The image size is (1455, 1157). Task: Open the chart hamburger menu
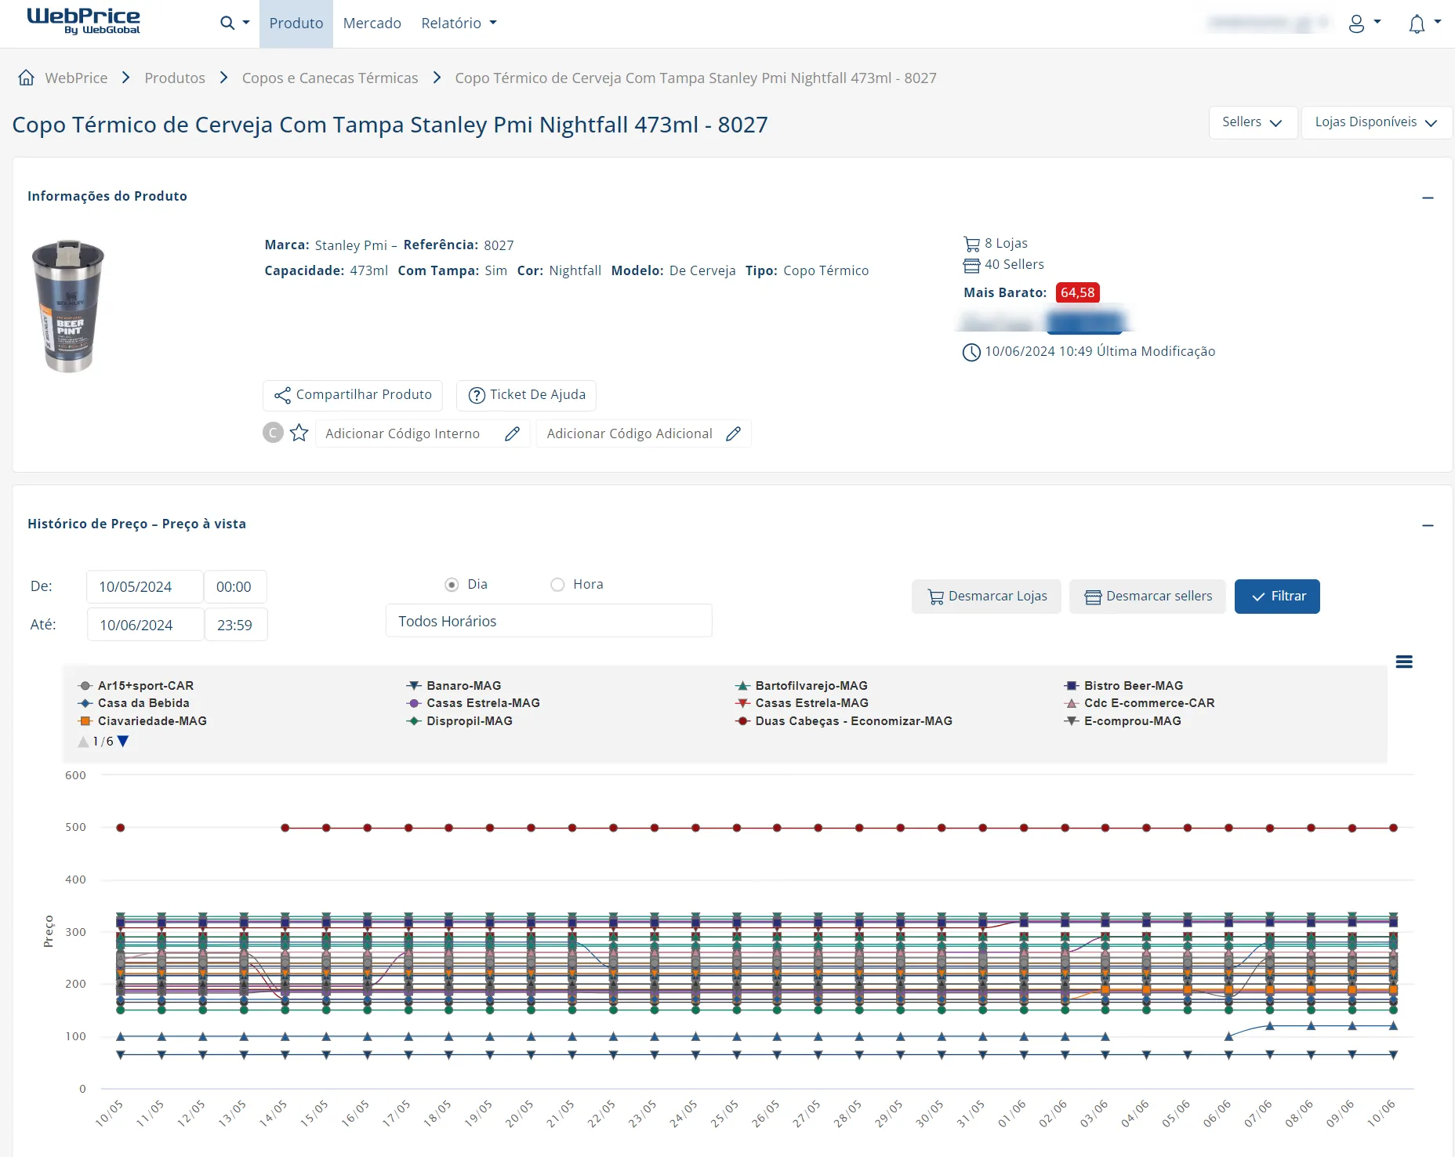tap(1404, 662)
